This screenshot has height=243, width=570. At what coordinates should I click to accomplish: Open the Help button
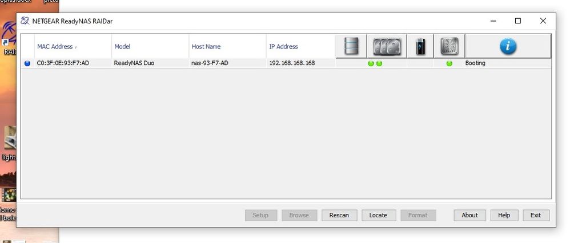pos(504,215)
